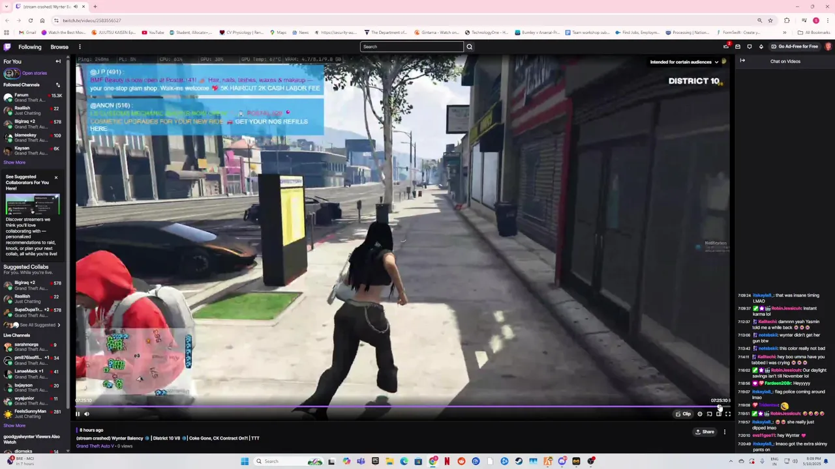The image size is (835, 469).
Task: Dismiss the Suggested Collaborators card
Action: pyautogui.click(x=56, y=177)
